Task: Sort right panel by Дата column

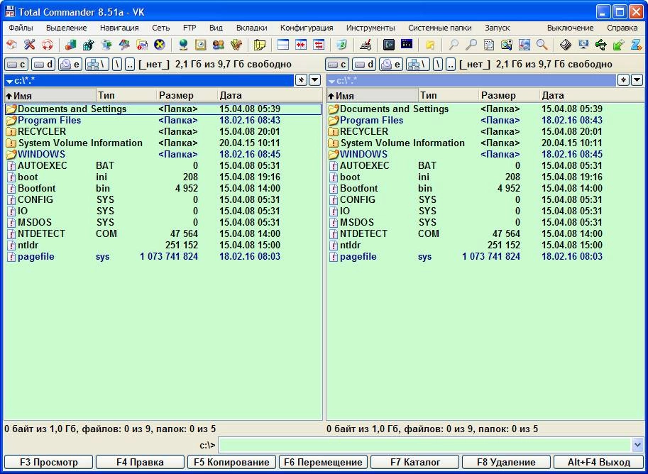Action: pos(592,96)
